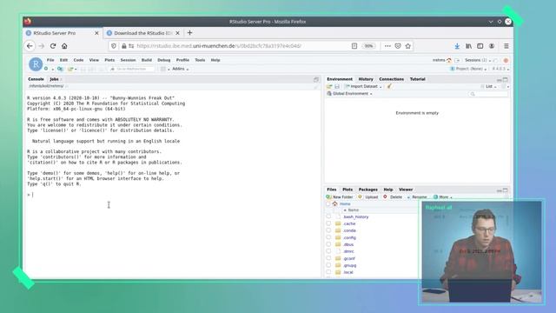556x313 pixels.
Task: Tick the checkbox beside .dmrc
Action: [x=328, y=251]
